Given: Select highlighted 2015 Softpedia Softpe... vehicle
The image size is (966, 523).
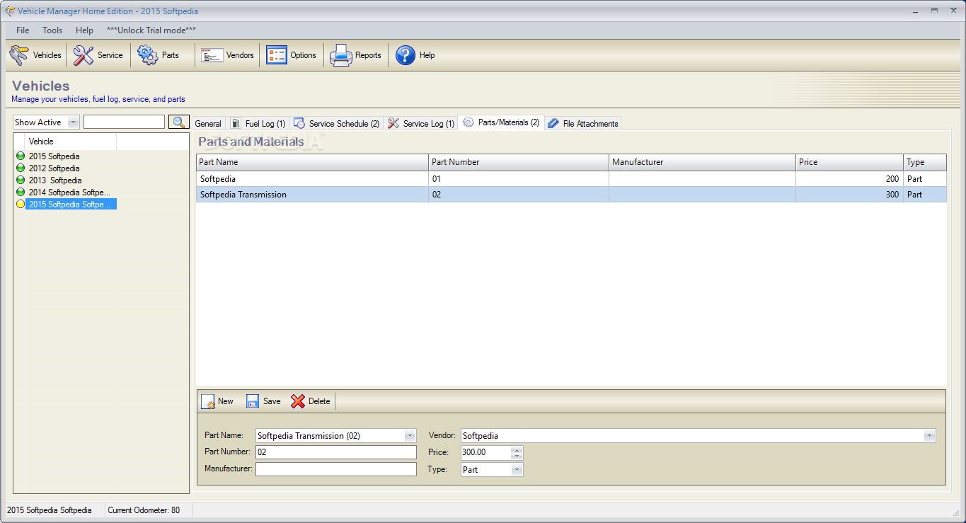Looking at the screenshot, I should coord(71,205).
